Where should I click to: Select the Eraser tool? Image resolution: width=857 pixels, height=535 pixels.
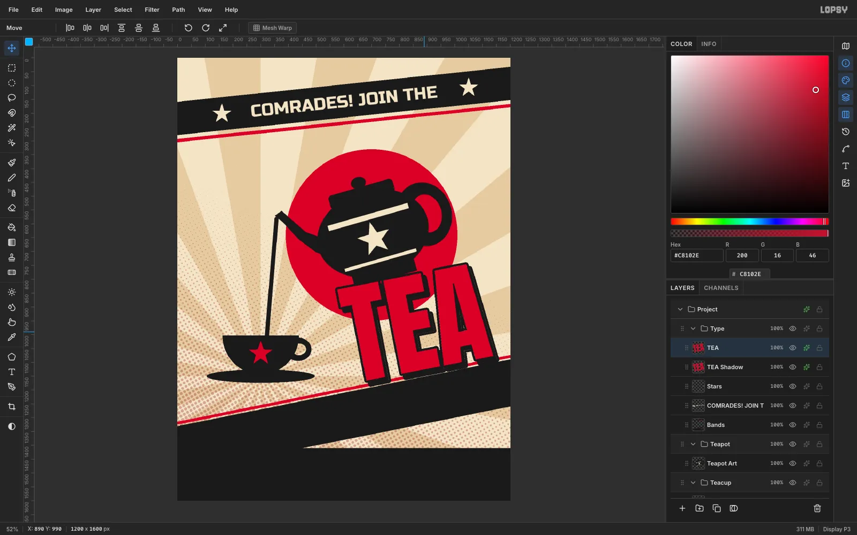[12, 208]
